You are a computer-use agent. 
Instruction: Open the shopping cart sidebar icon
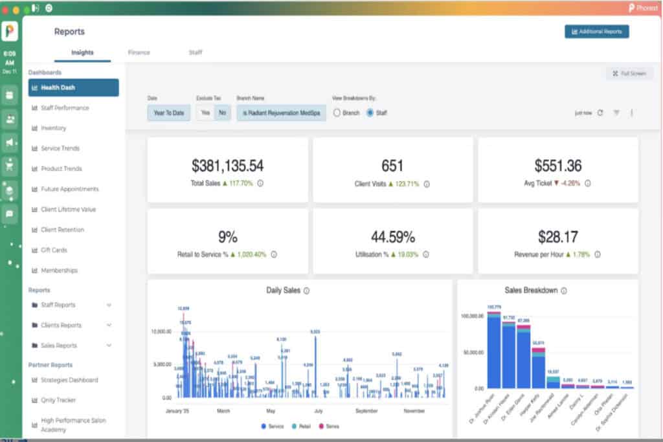[10, 166]
